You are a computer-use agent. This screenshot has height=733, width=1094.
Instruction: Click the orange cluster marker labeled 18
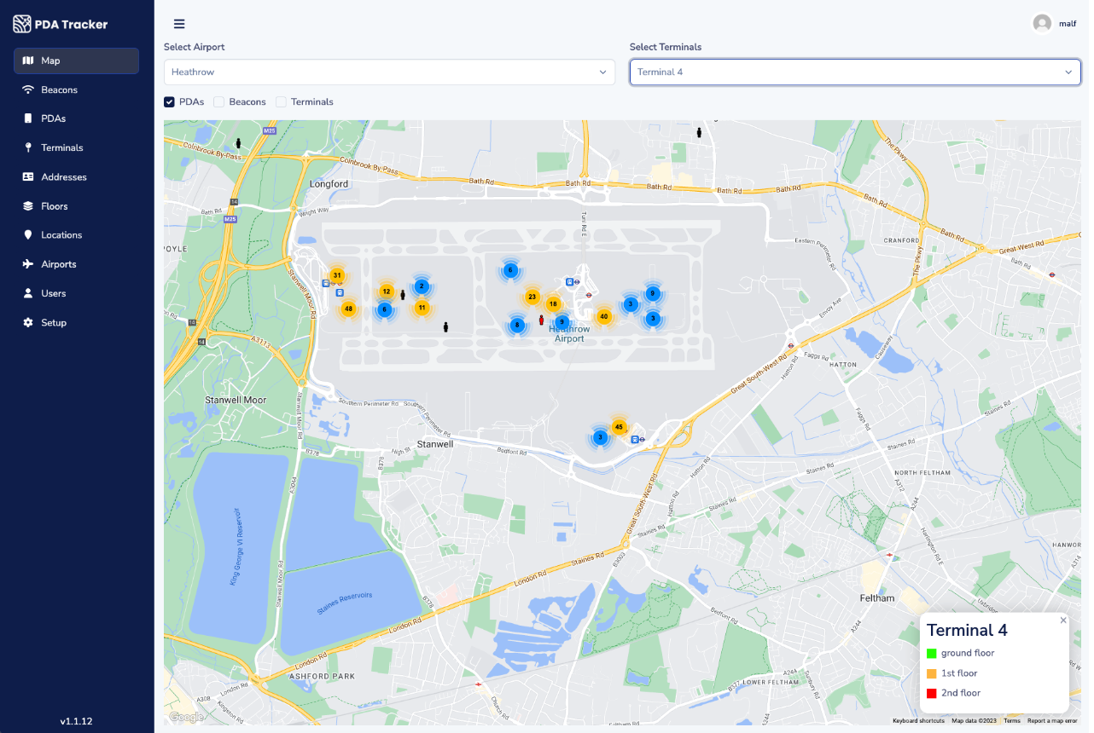553,304
